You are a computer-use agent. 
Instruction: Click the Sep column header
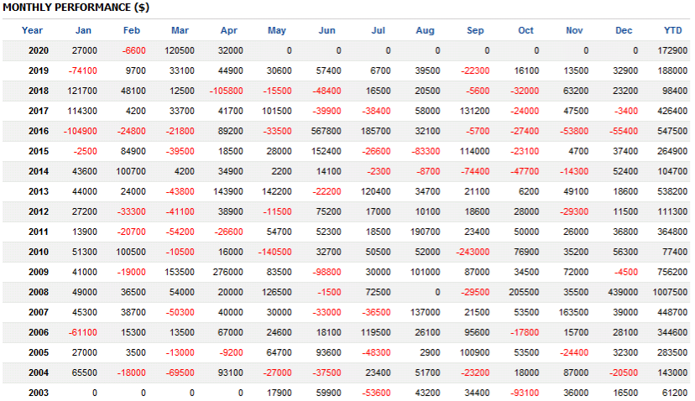click(x=475, y=30)
